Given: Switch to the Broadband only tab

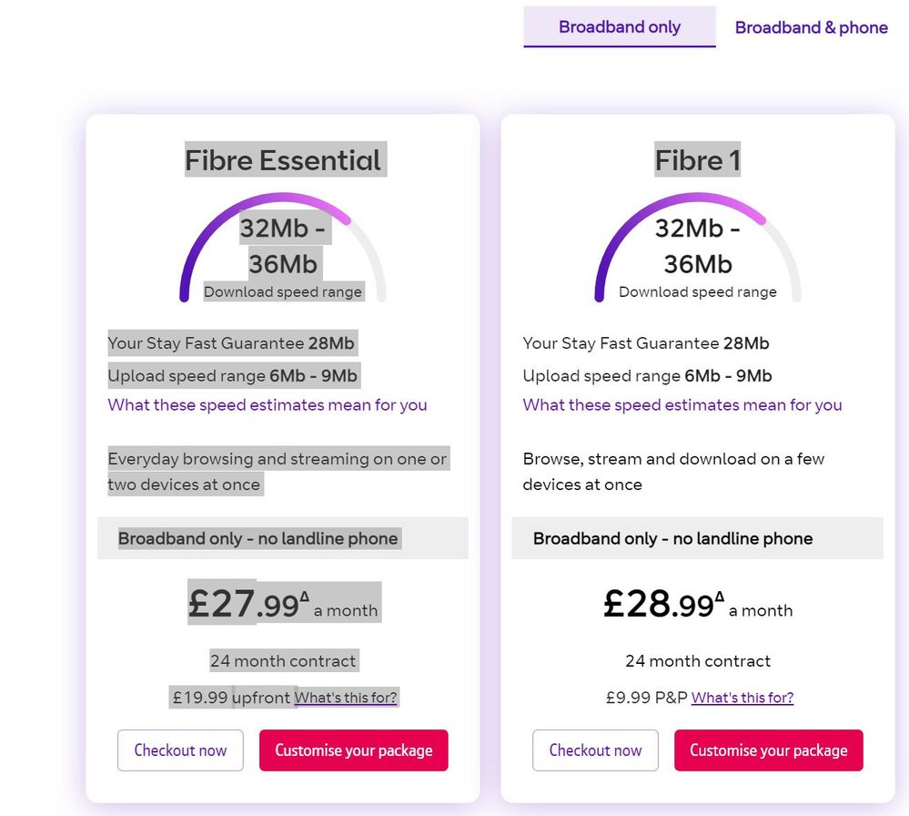Looking at the screenshot, I should [x=619, y=27].
